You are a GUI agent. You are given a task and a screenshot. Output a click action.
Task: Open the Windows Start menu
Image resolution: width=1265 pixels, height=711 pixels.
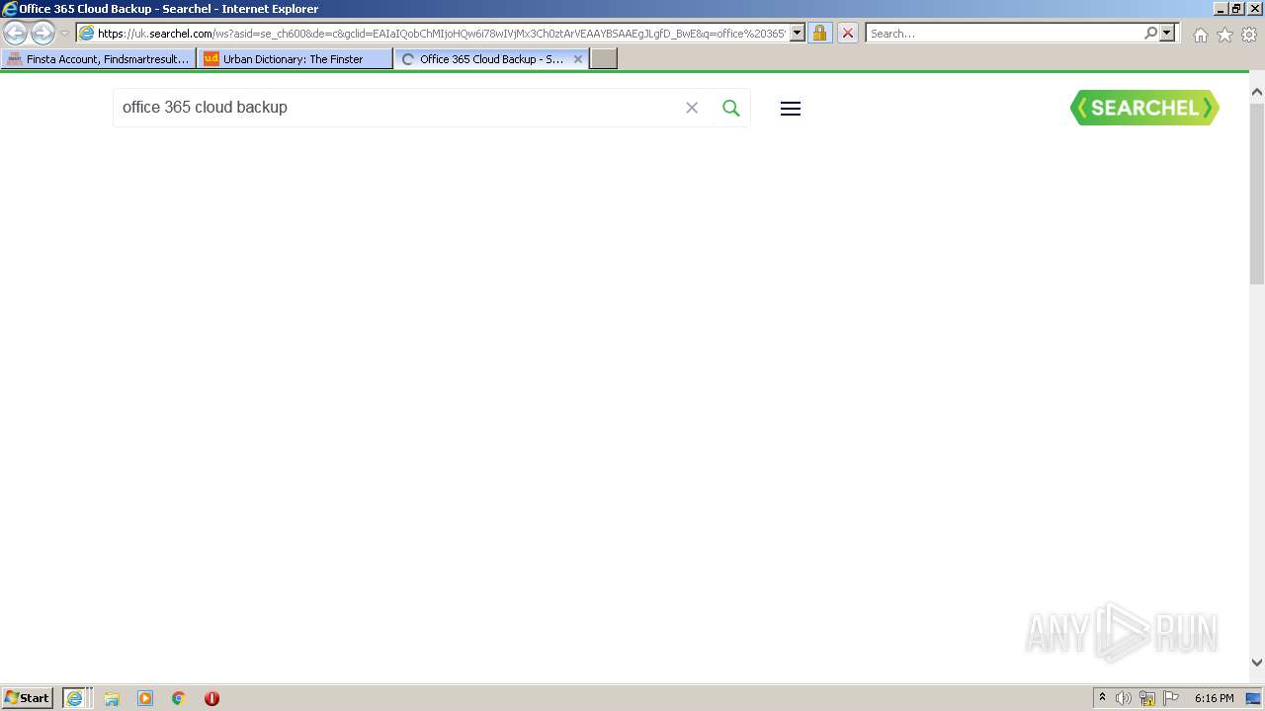point(28,698)
